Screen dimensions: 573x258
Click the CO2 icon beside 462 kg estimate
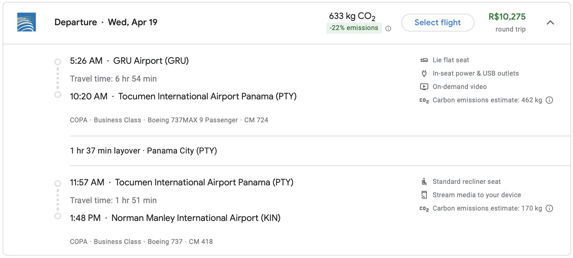click(x=424, y=100)
